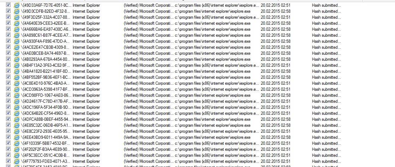Click '(Verified) Microsoft Corporati...' in {4AE0BCEB-8A74-4697 row
Image resolution: width=395 pixels, height=167 pixels.
coord(149,53)
